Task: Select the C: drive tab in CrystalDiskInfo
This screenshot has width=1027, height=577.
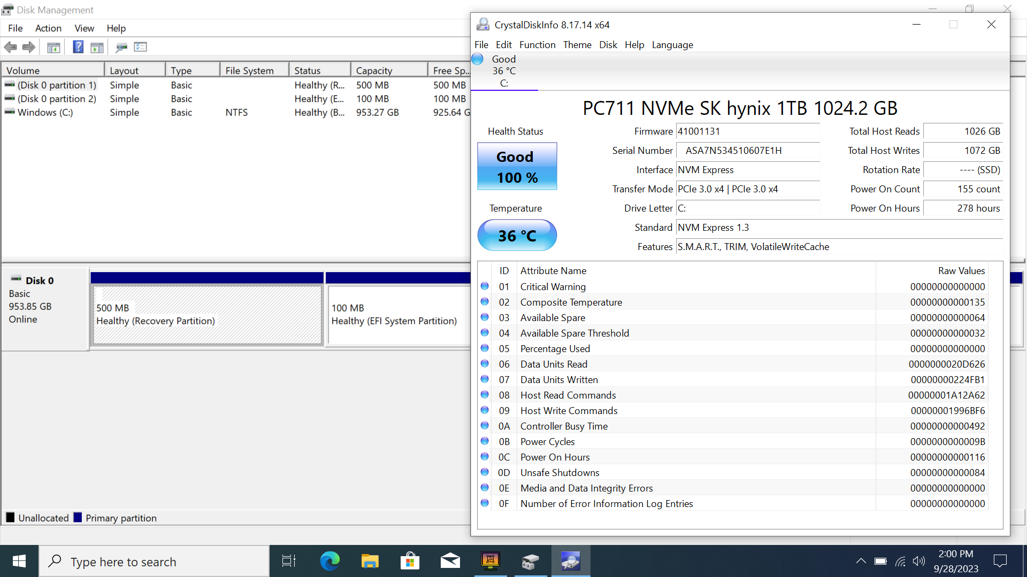Action: [x=504, y=71]
